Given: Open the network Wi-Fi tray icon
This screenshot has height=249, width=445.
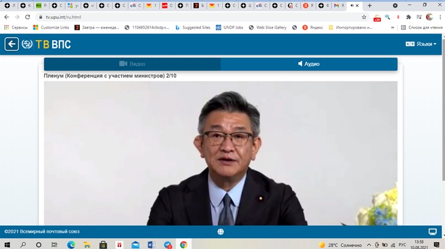Looking at the screenshot, I should (x=393, y=245).
